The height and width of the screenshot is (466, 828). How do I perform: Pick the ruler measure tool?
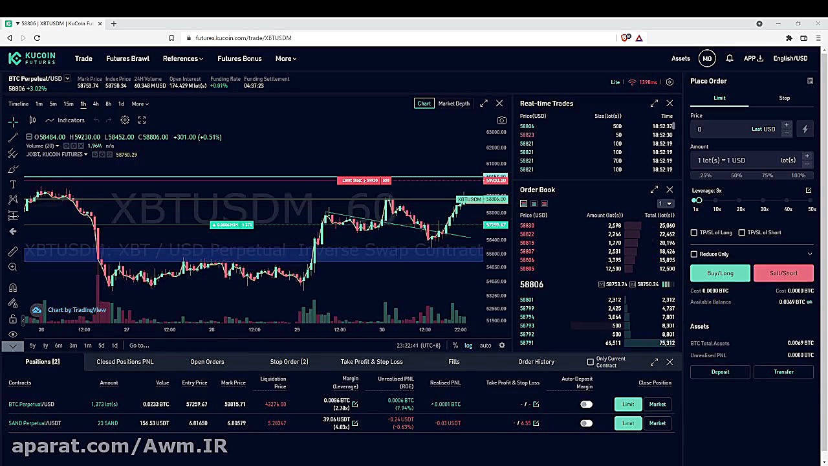13,251
